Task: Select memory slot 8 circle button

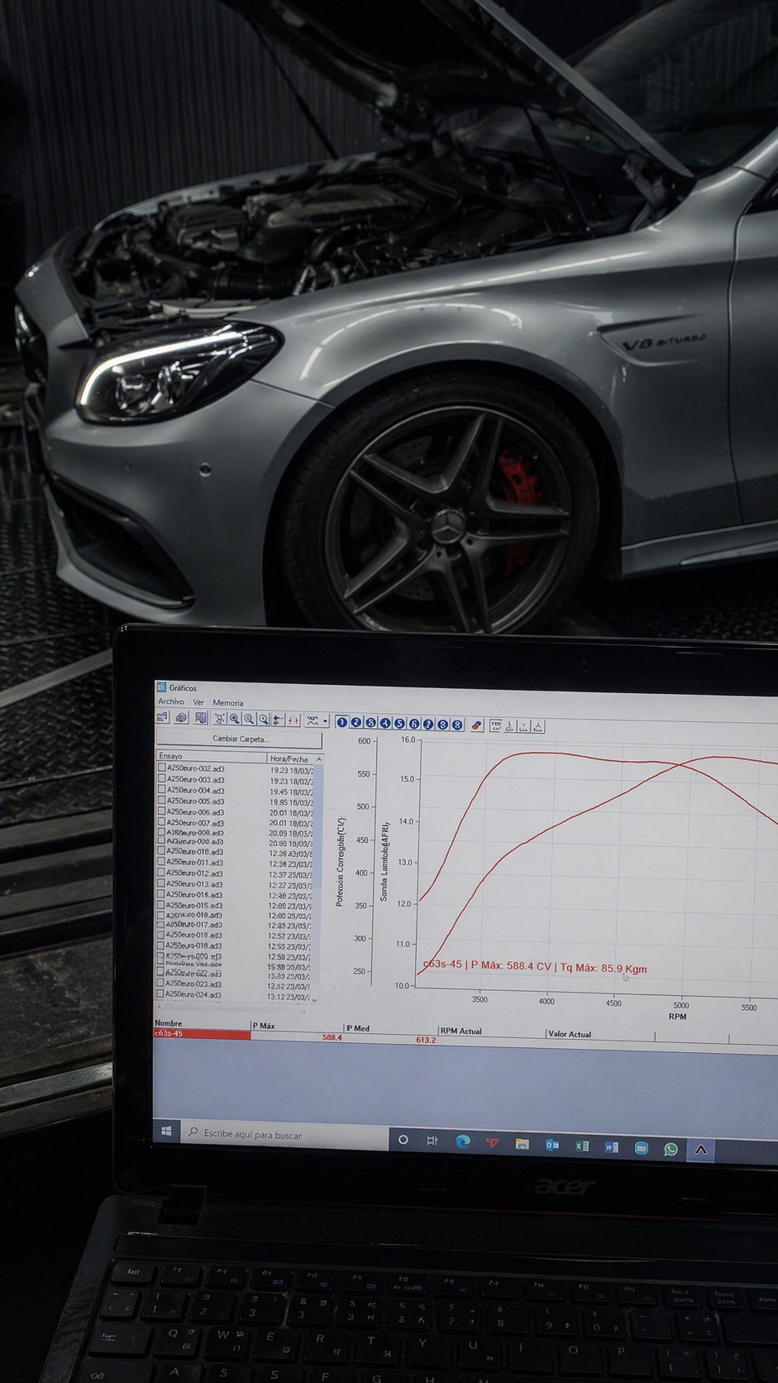Action: [x=443, y=725]
